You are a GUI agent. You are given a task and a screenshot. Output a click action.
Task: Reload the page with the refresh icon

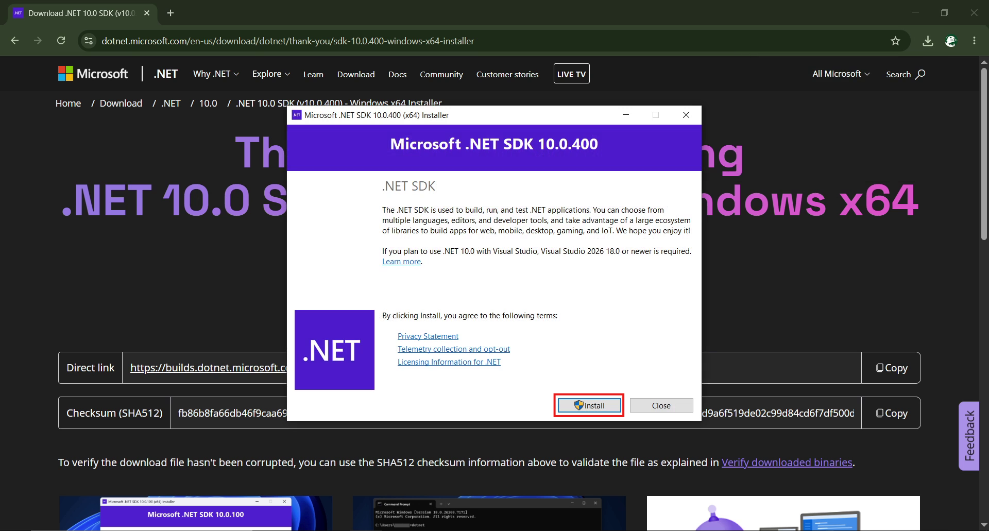[61, 41]
